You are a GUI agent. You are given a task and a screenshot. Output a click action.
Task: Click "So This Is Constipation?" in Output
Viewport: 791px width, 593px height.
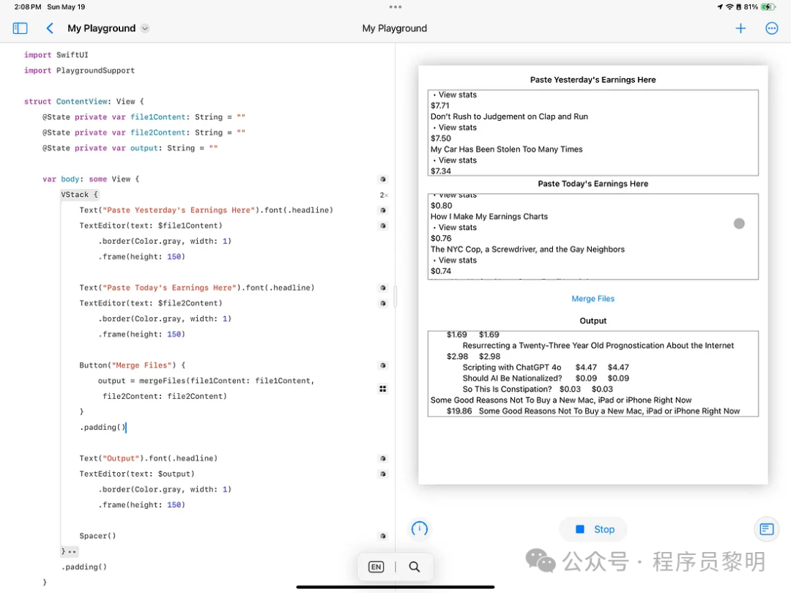(507, 389)
